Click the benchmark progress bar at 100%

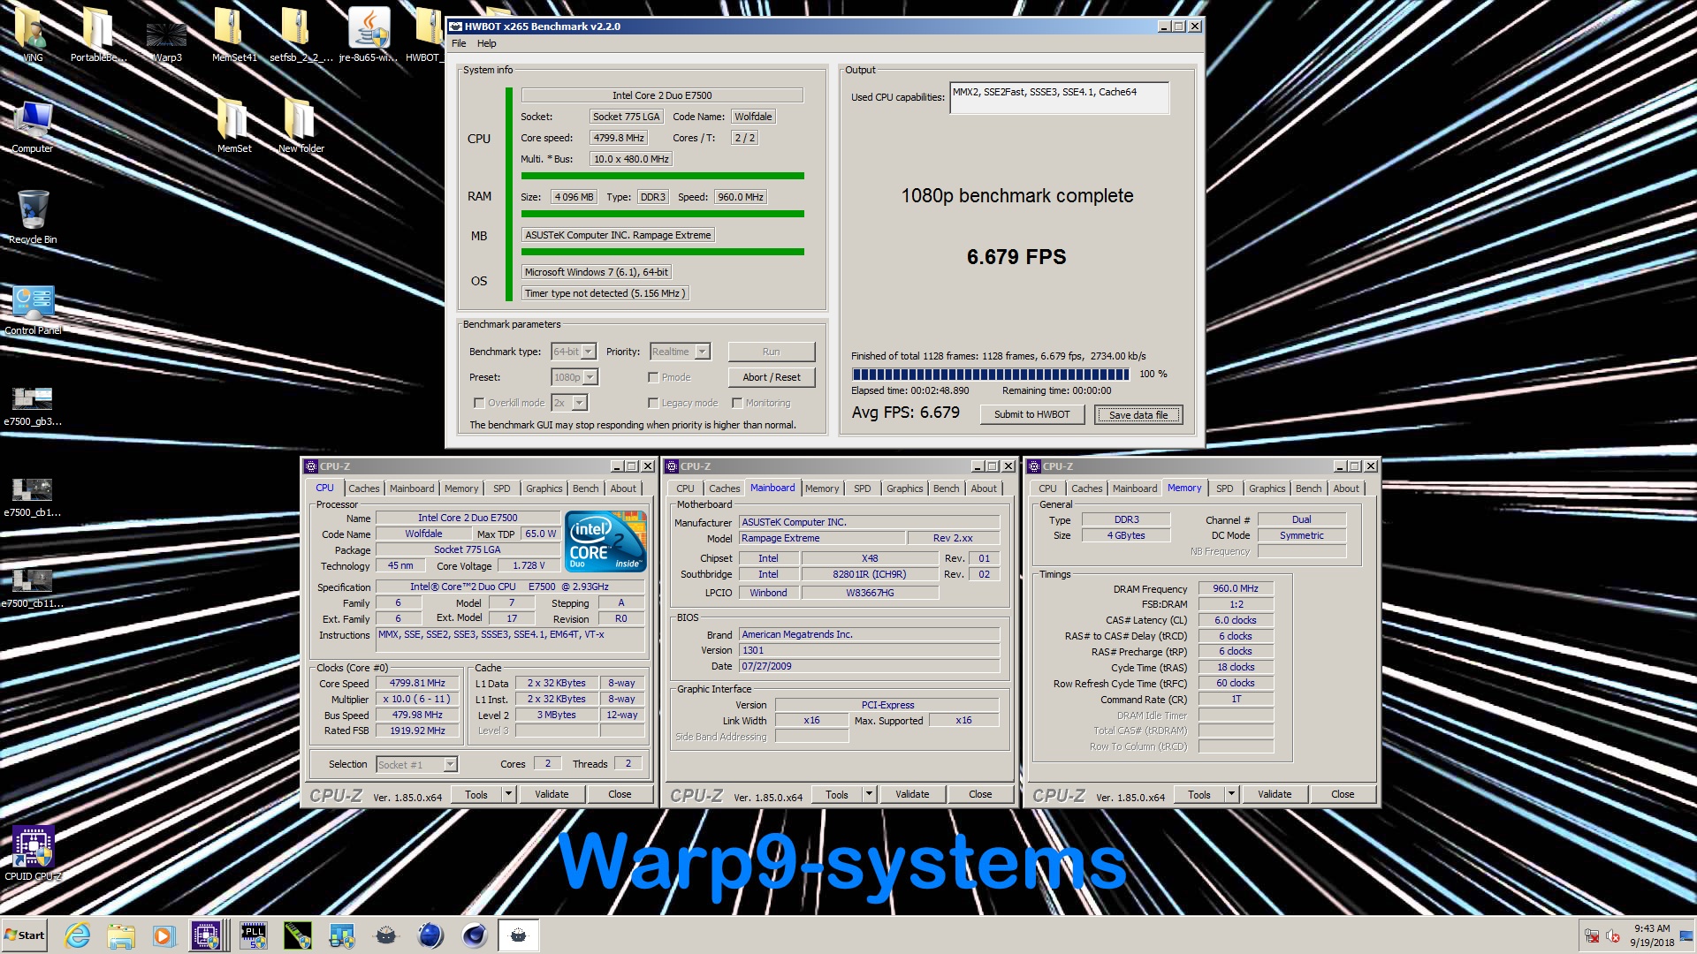click(x=991, y=375)
